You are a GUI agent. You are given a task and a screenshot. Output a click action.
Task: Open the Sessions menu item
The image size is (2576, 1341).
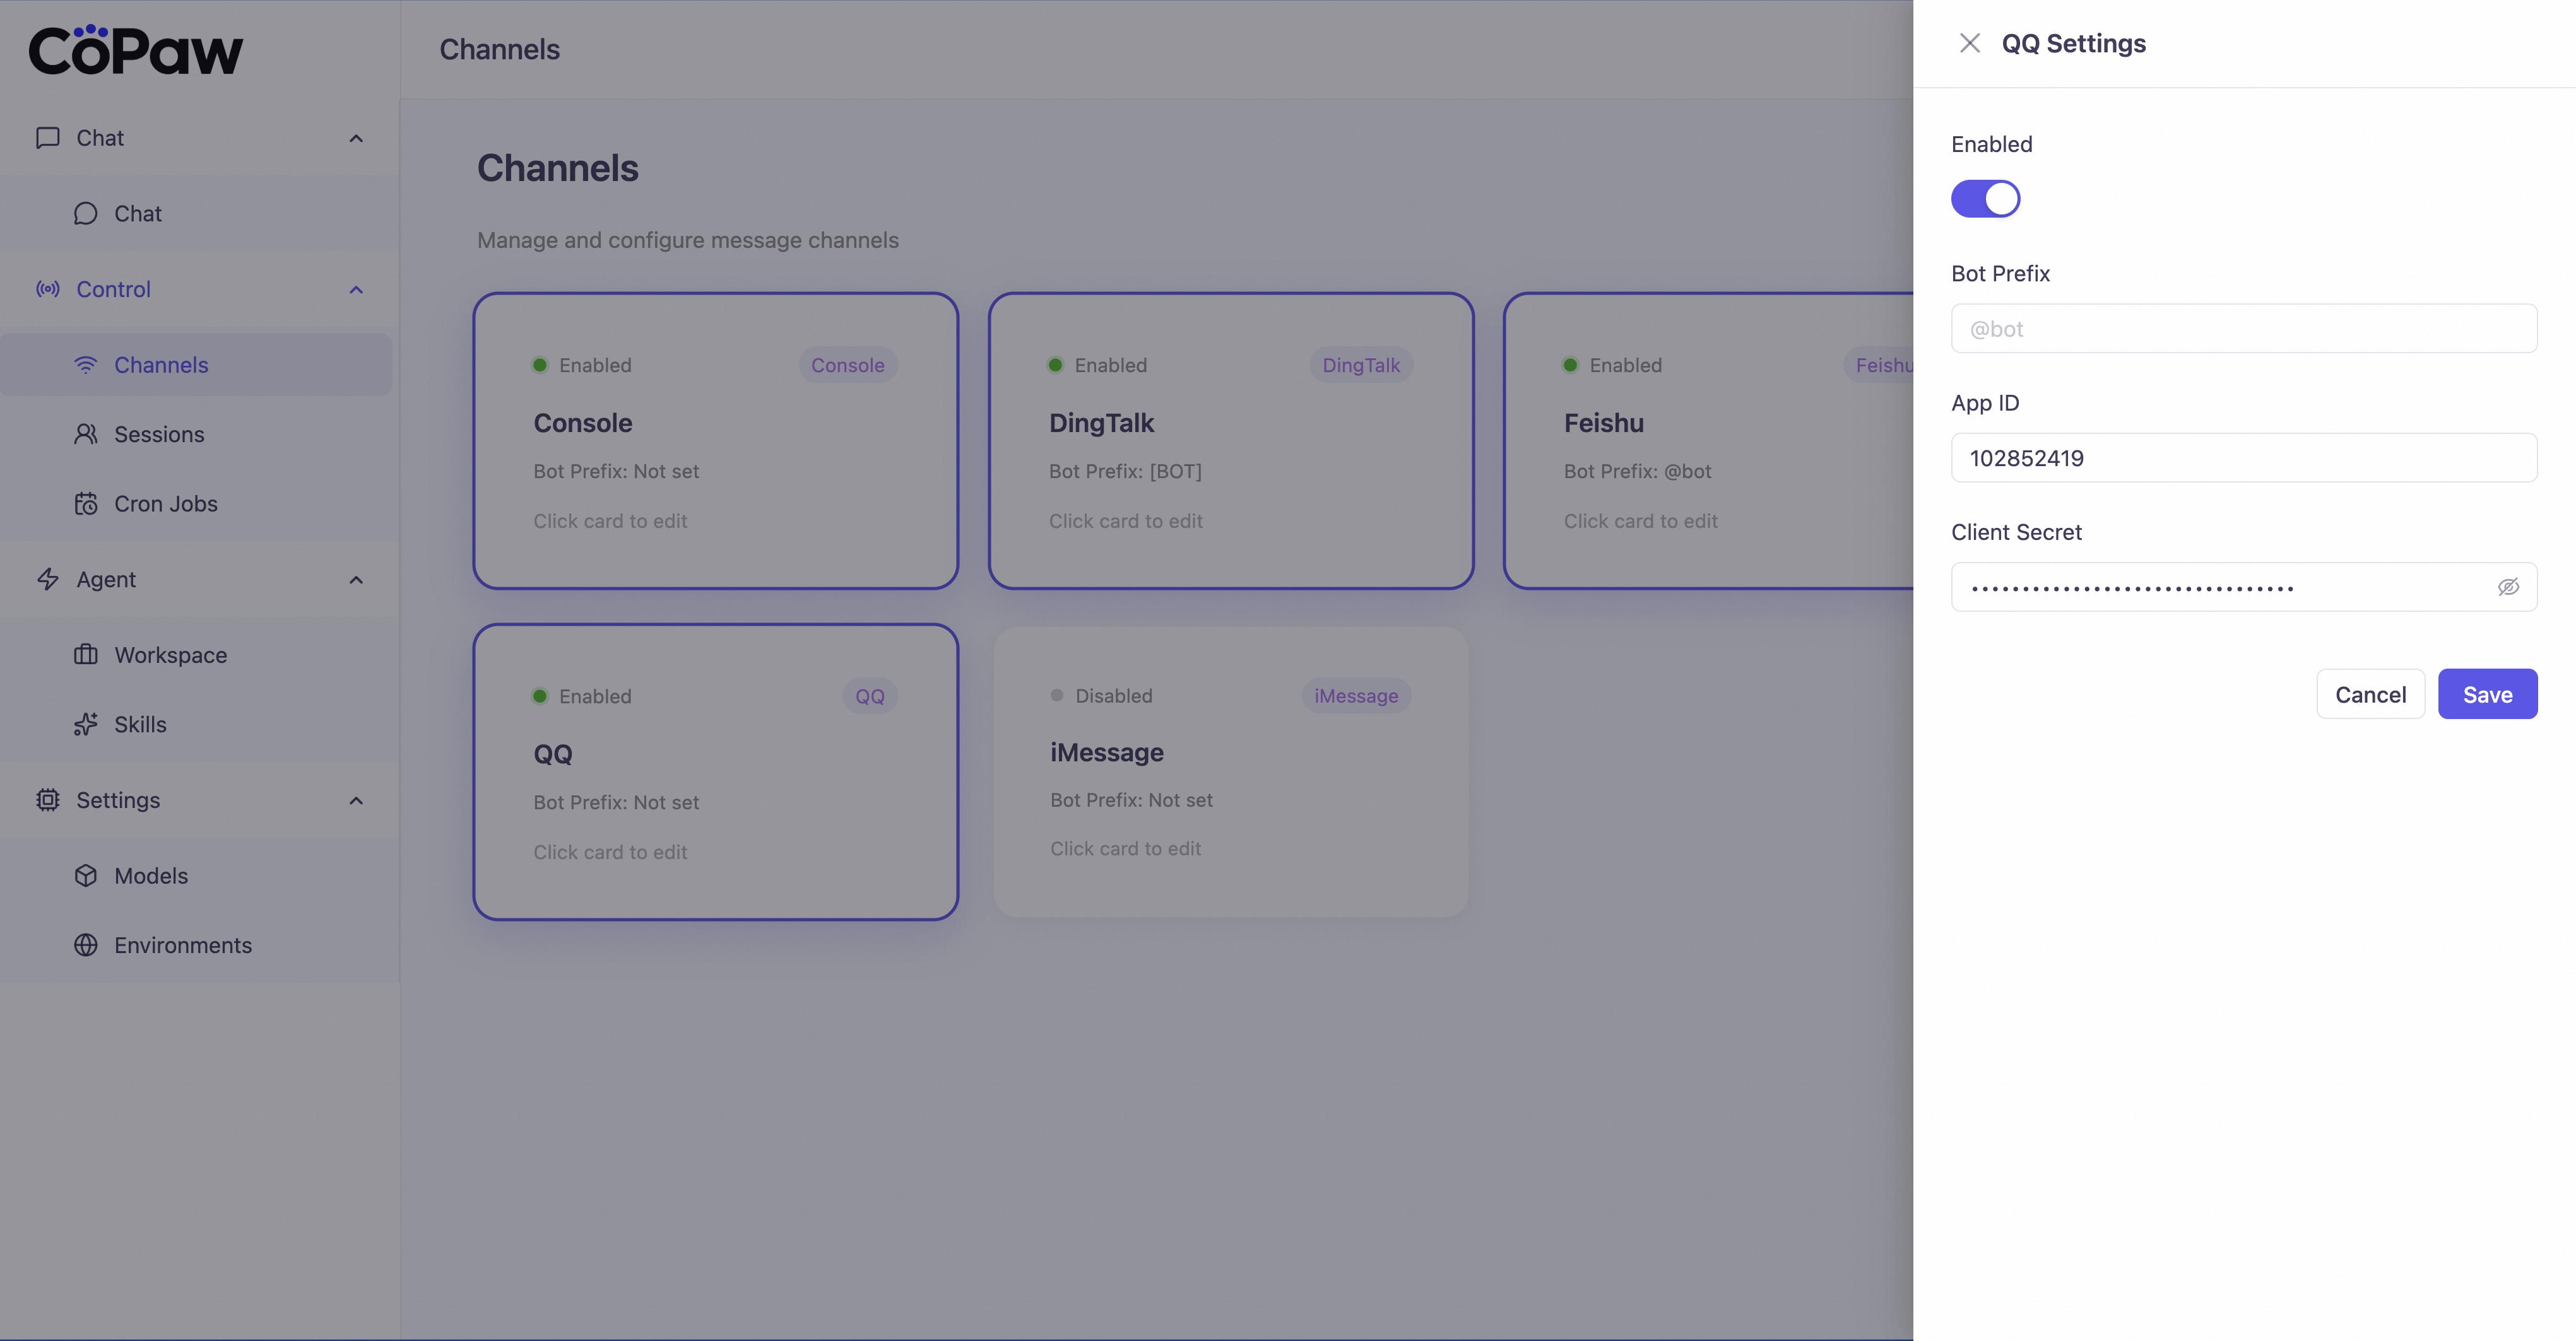tap(159, 434)
